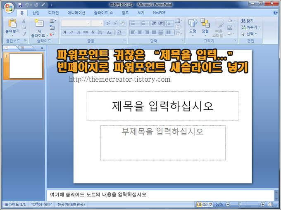Activate the Format Painter brush

24,34
